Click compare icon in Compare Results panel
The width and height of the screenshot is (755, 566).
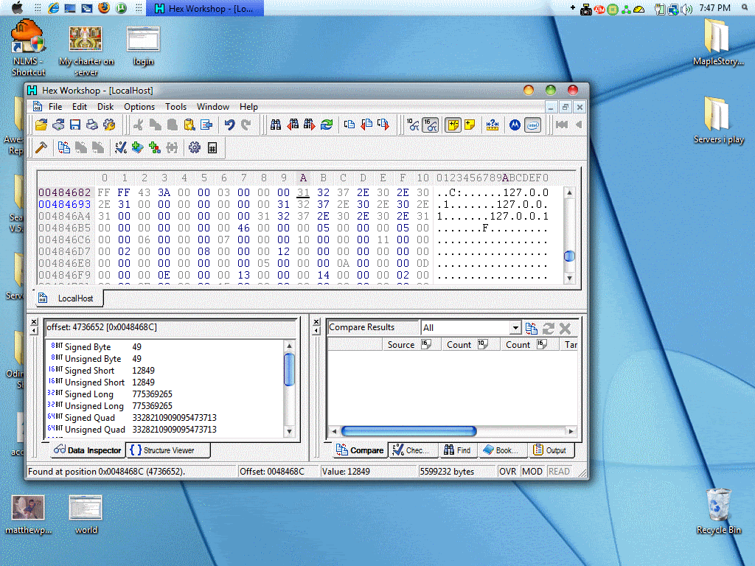(531, 328)
